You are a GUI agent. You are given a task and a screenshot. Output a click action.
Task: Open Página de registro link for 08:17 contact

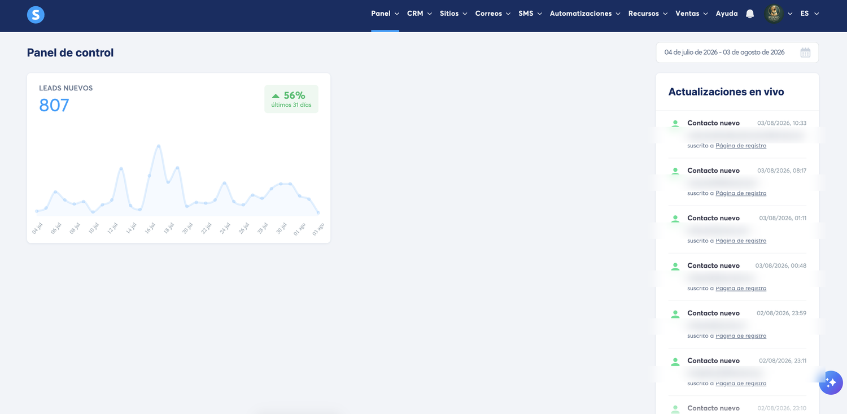(741, 193)
